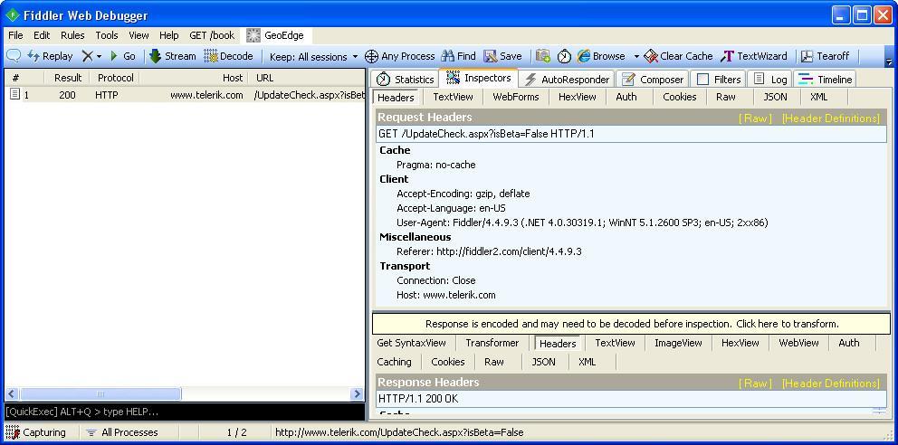Click the Any Process target icon
The width and height of the screenshot is (898, 445).
(371, 56)
